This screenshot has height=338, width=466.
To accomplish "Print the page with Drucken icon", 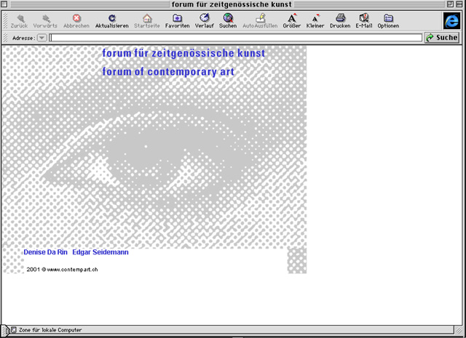I will 340,17.
